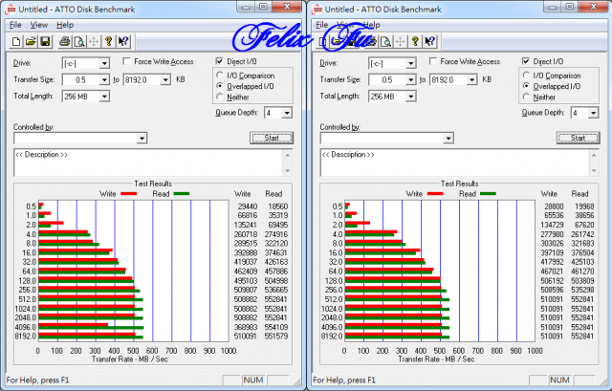
Task: Click the ATTO app icon in right title bar
Action: pyautogui.click(x=317, y=9)
